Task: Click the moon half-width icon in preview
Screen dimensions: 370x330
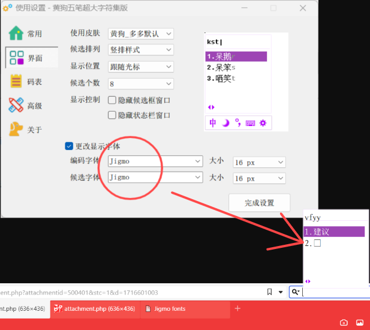Action: point(225,123)
